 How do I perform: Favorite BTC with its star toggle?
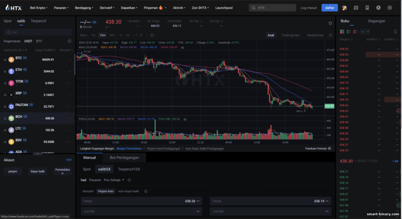pyautogui.click(x=5, y=60)
